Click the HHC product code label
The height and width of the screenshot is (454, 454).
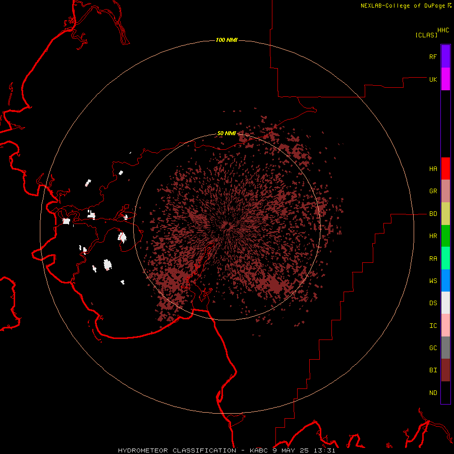[x=443, y=30]
